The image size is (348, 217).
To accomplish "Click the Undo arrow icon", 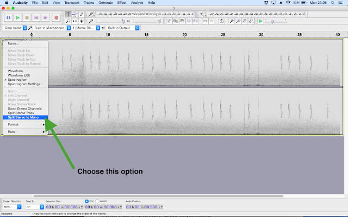I will point(205,21).
